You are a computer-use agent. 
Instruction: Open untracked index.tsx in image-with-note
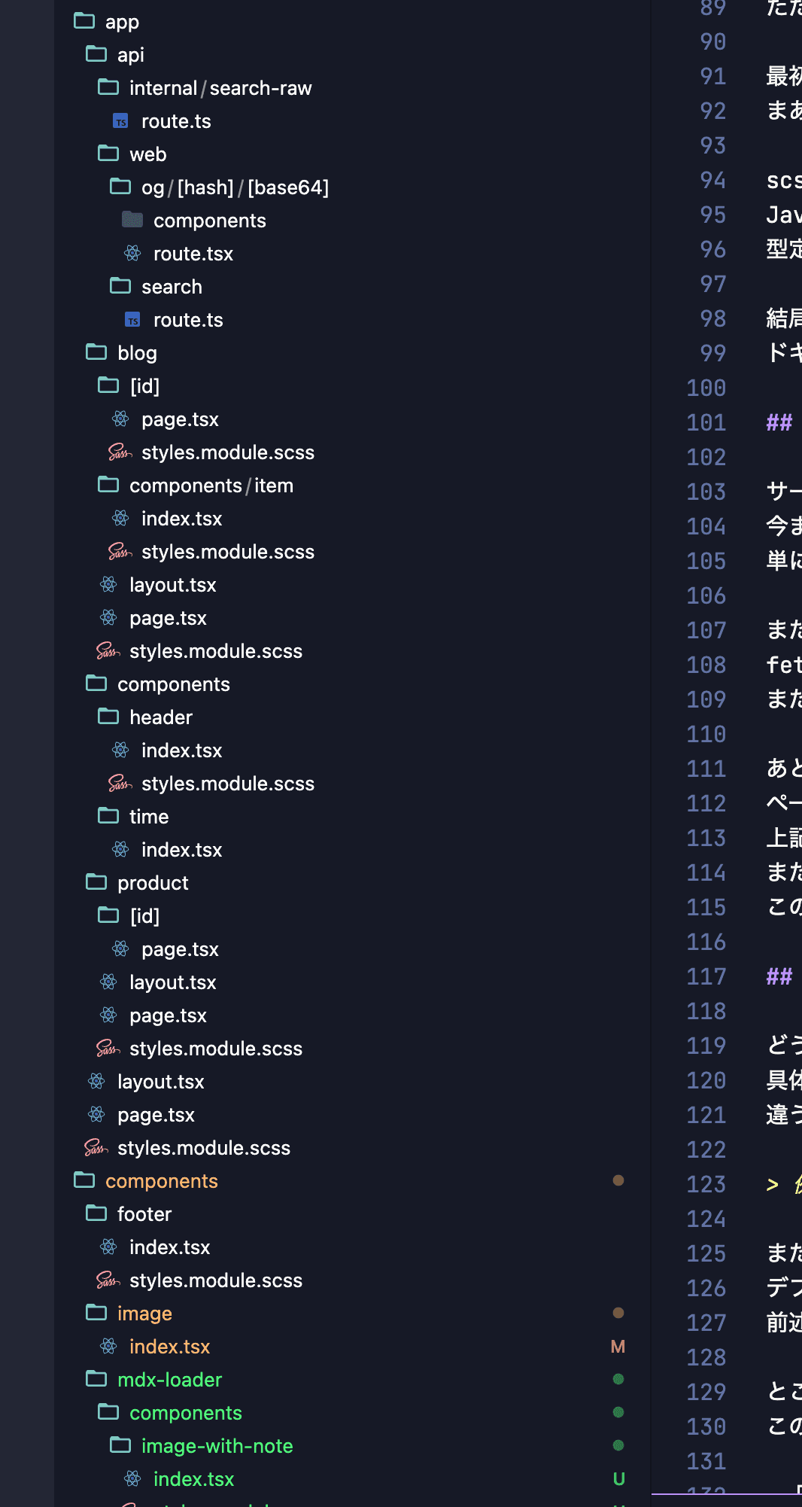(193, 1479)
